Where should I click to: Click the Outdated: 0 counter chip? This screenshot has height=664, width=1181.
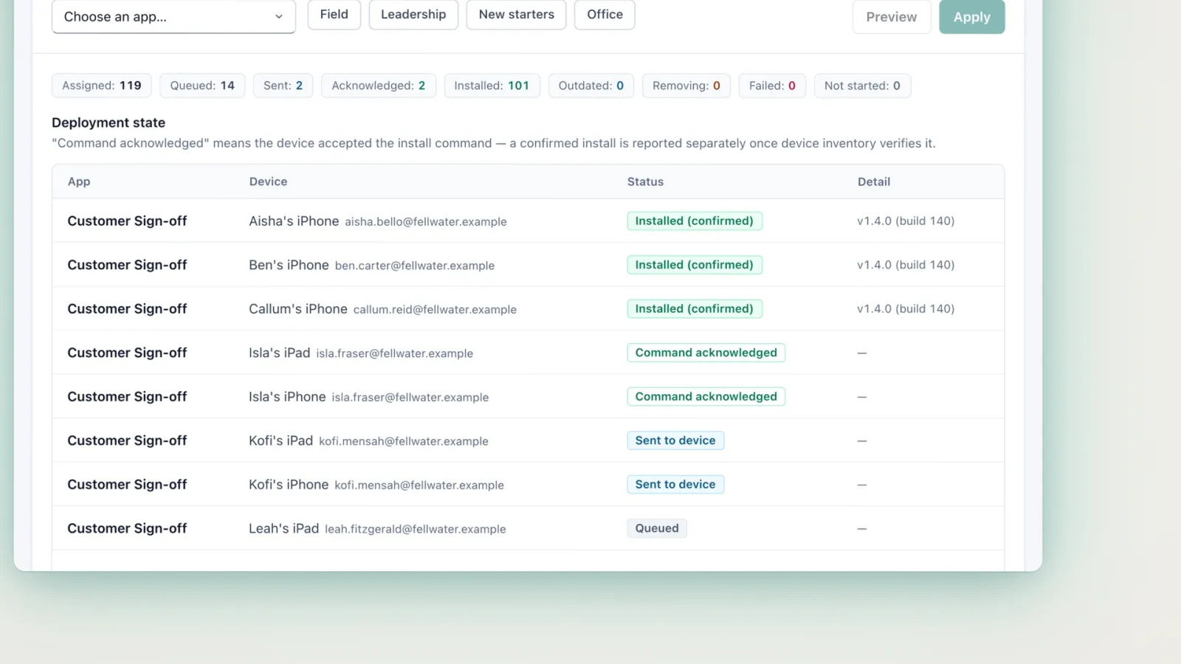pyautogui.click(x=590, y=86)
